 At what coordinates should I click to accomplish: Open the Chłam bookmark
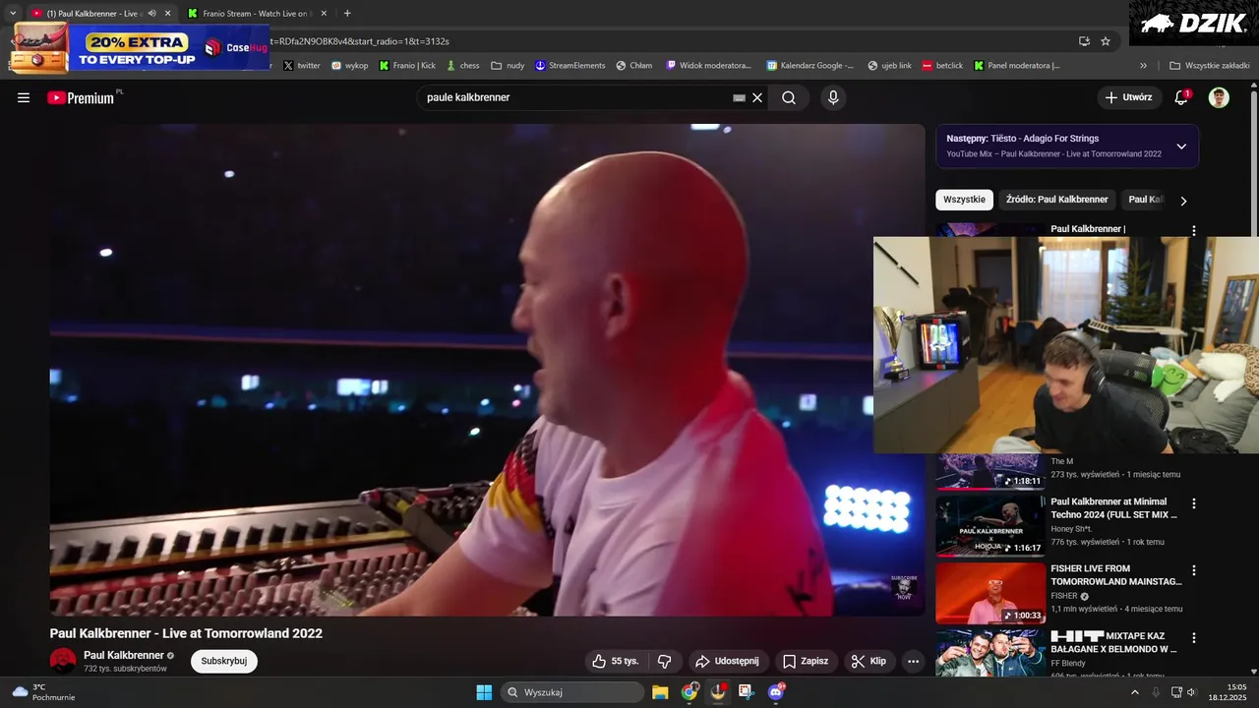point(634,66)
